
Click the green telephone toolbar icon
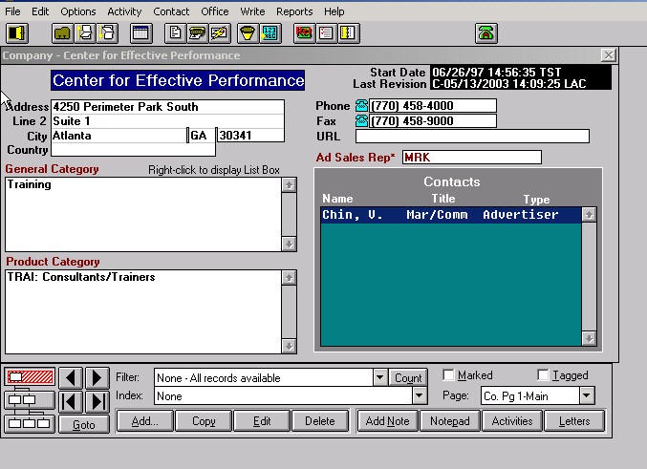(x=486, y=33)
